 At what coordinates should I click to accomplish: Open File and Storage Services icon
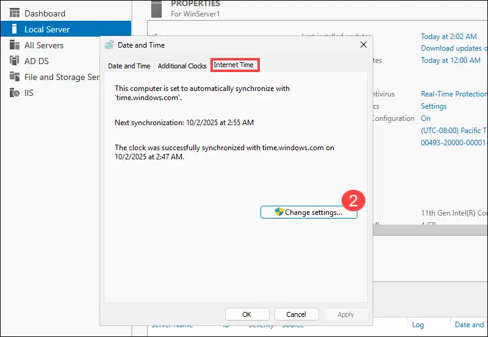pos(14,77)
